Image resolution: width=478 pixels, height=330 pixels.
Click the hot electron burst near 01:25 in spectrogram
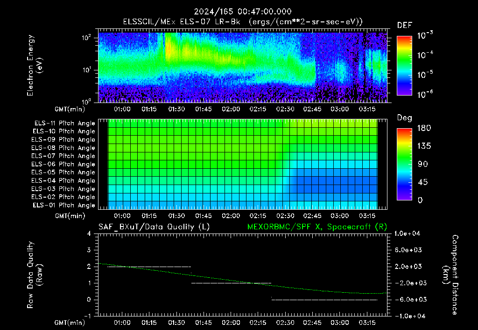tap(169, 49)
